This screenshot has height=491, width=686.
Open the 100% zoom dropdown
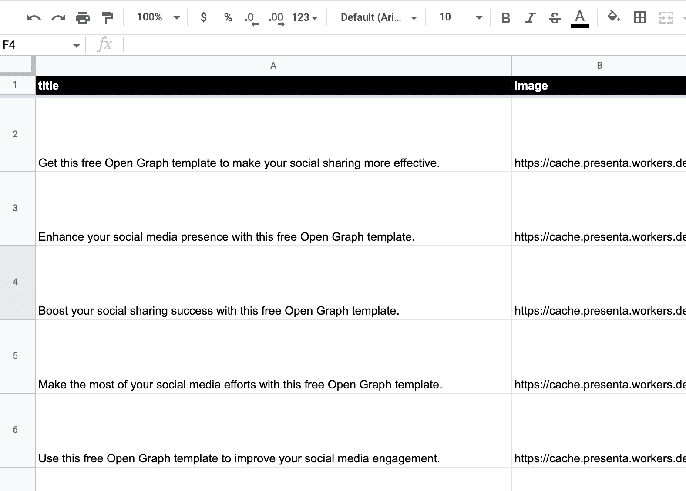click(x=158, y=17)
